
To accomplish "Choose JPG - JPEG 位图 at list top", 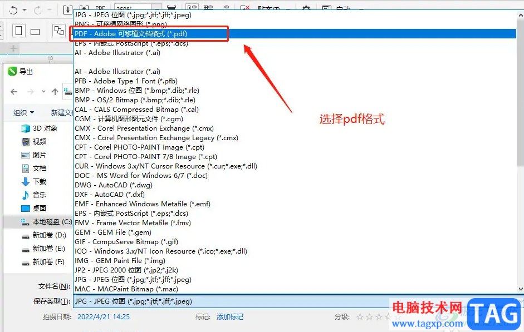I will (x=295, y=14).
